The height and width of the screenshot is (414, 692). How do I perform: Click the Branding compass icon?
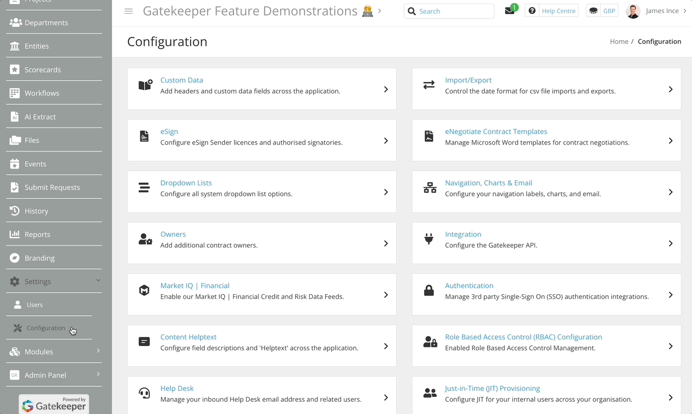tap(15, 258)
